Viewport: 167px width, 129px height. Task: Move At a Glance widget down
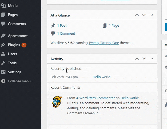[x=144, y=15]
